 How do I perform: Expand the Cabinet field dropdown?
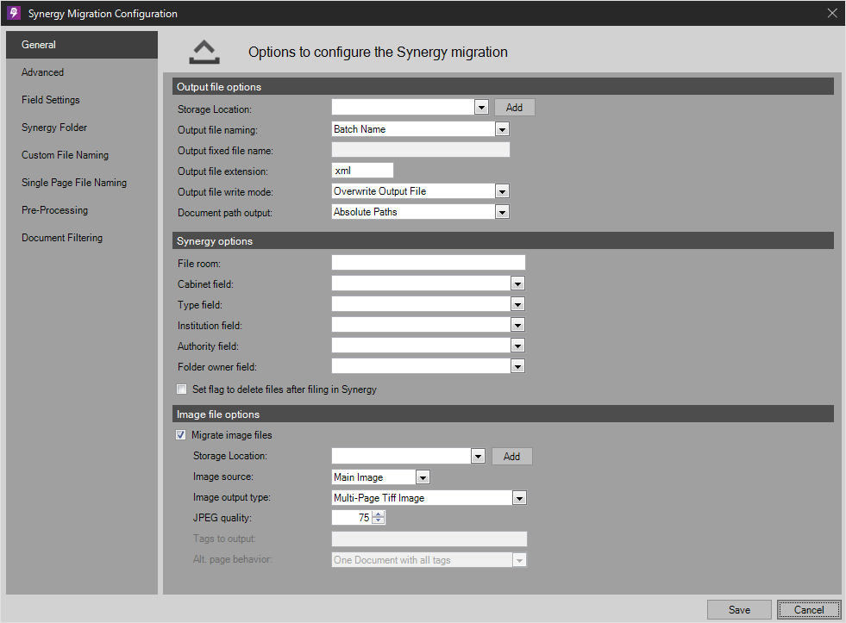coord(518,283)
